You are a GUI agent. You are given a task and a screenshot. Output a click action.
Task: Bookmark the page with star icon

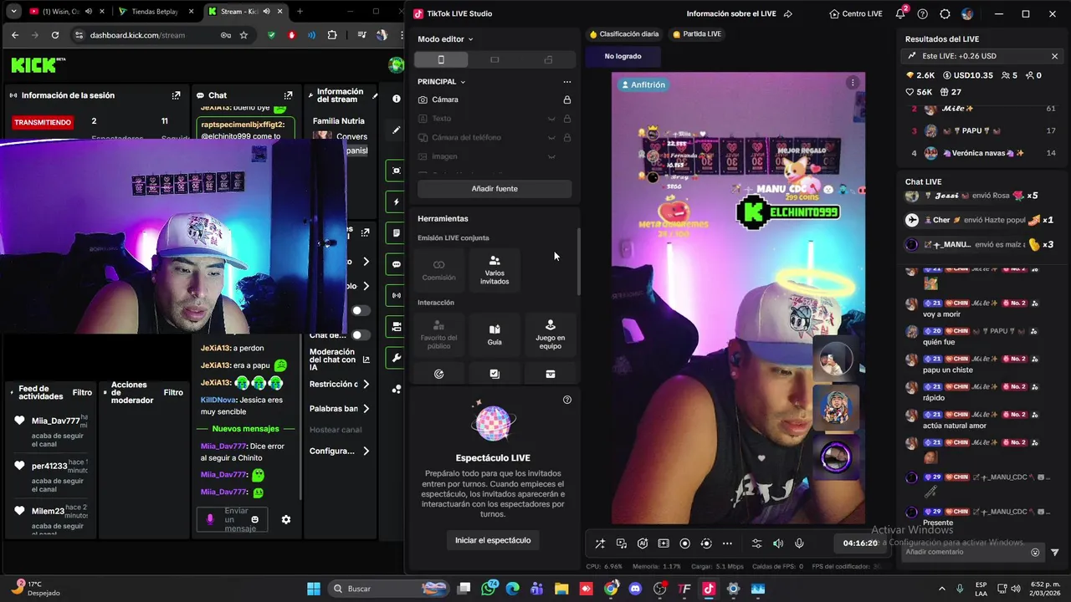tap(243, 35)
